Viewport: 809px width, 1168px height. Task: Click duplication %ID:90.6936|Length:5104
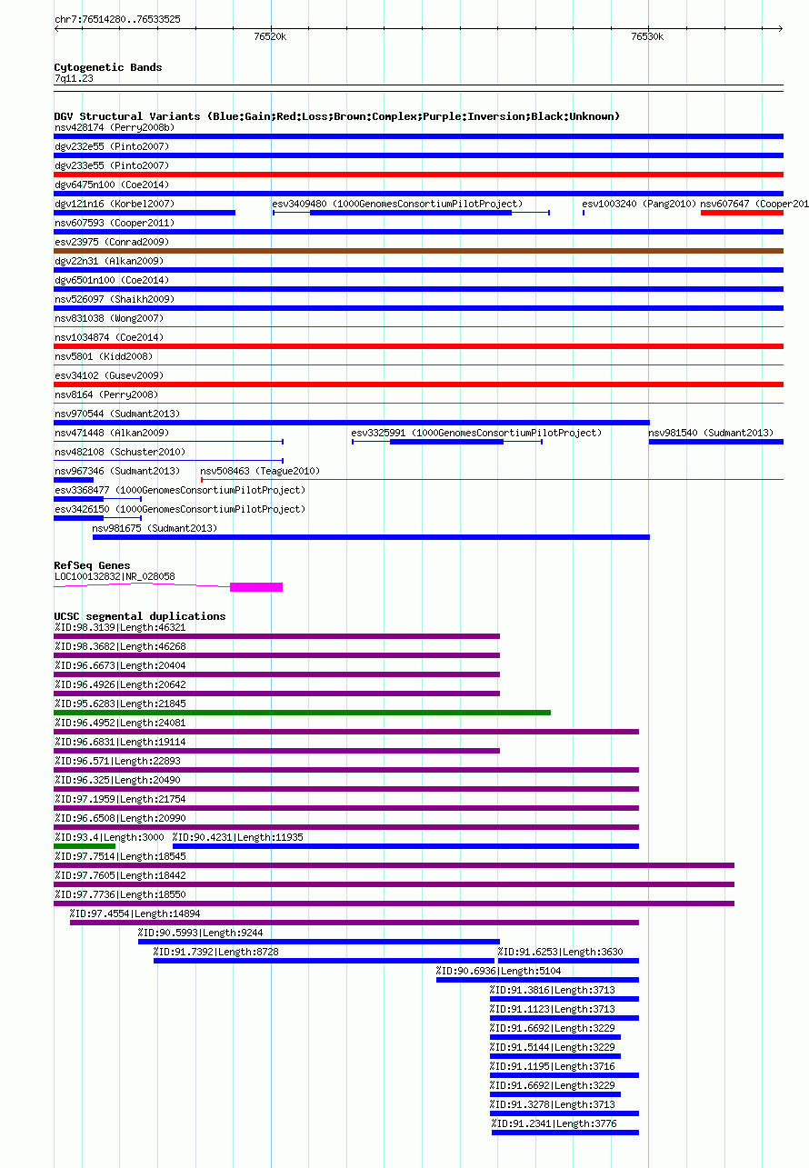(x=499, y=971)
